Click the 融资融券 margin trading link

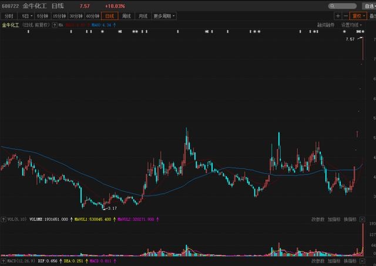coord(325,25)
